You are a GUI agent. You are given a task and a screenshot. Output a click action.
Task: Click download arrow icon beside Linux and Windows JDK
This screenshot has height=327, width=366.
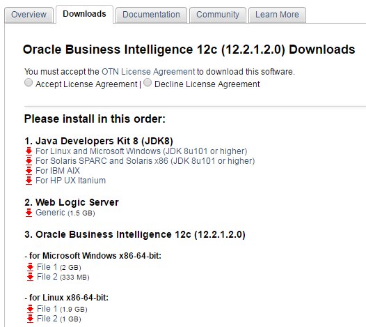pyautogui.click(x=29, y=151)
